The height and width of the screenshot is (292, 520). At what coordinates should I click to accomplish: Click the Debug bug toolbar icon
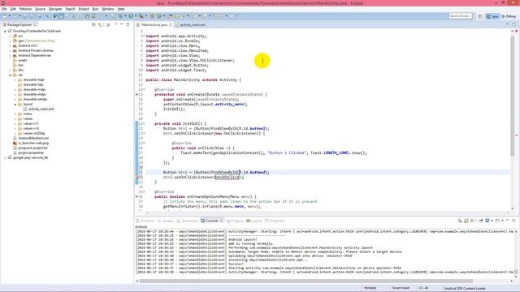tap(121, 16)
